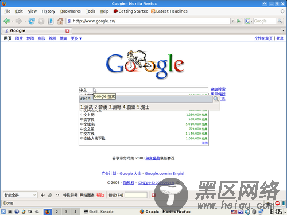Select the 中文字典 suggestion
The height and width of the screenshot is (215, 287).
(143, 119)
